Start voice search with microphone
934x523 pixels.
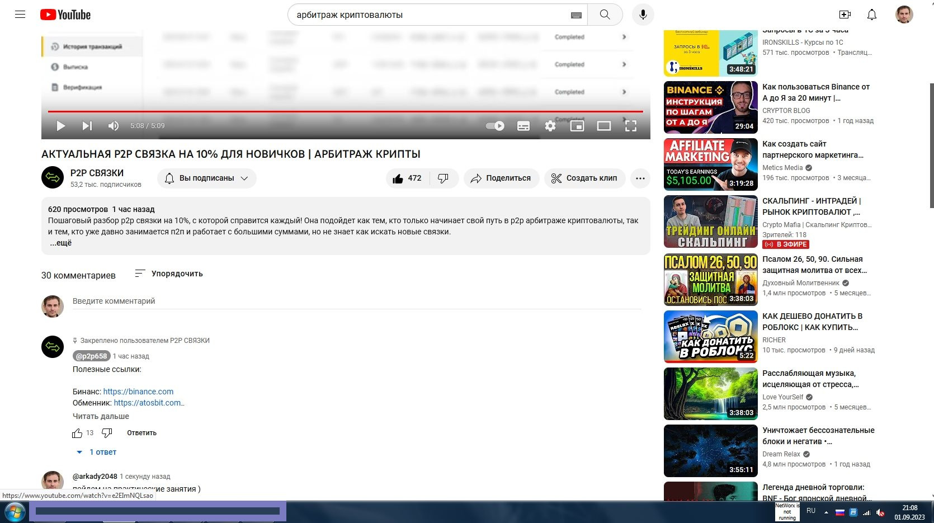(x=643, y=15)
